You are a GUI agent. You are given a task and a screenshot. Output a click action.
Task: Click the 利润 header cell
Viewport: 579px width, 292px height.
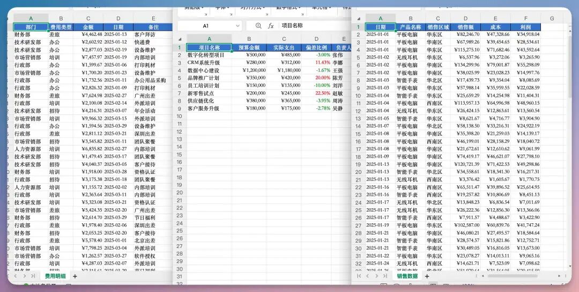pyautogui.click(x=525, y=27)
